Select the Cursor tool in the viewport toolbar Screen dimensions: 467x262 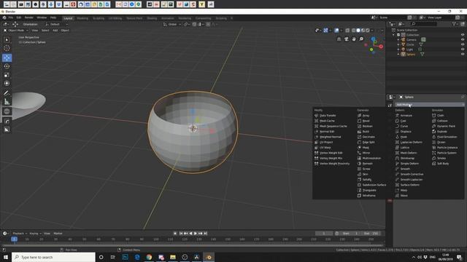pos(7,48)
